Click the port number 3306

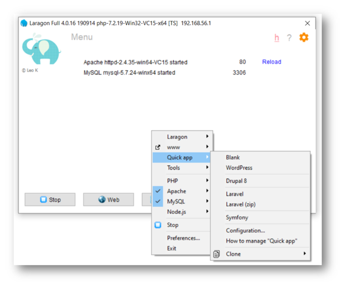coord(239,72)
